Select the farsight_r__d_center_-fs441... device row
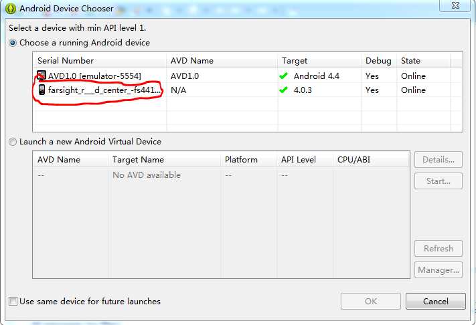Viewport: 476px width, 325px height. coord(248,90)
